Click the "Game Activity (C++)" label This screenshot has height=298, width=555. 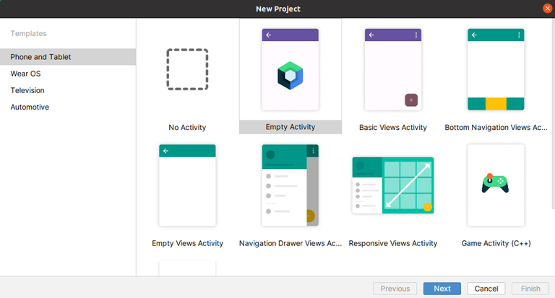496,243
